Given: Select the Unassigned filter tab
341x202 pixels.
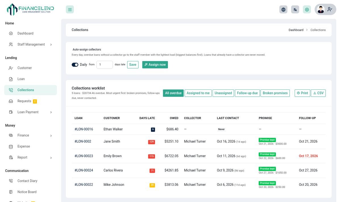Looking at the screenshot, I should click(x=223, y=93).
